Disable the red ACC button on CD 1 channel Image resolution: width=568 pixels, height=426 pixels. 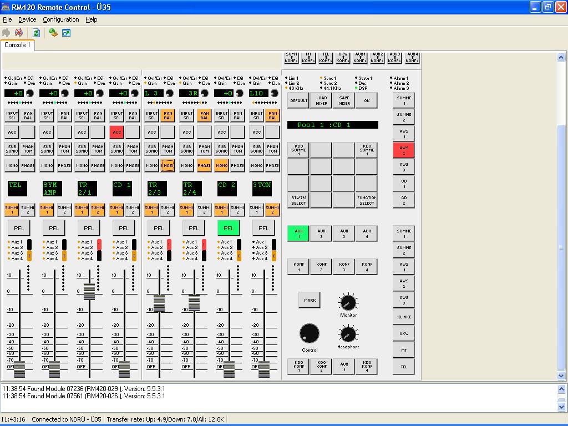point(116,132)
